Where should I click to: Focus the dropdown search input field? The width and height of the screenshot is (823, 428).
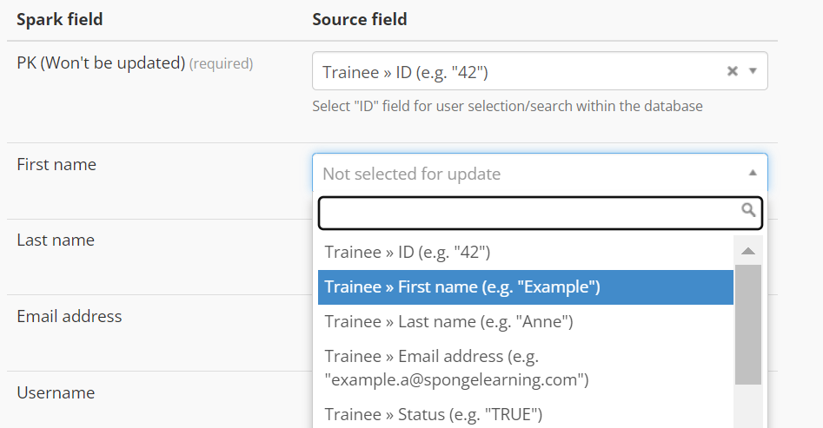(540, 213)
